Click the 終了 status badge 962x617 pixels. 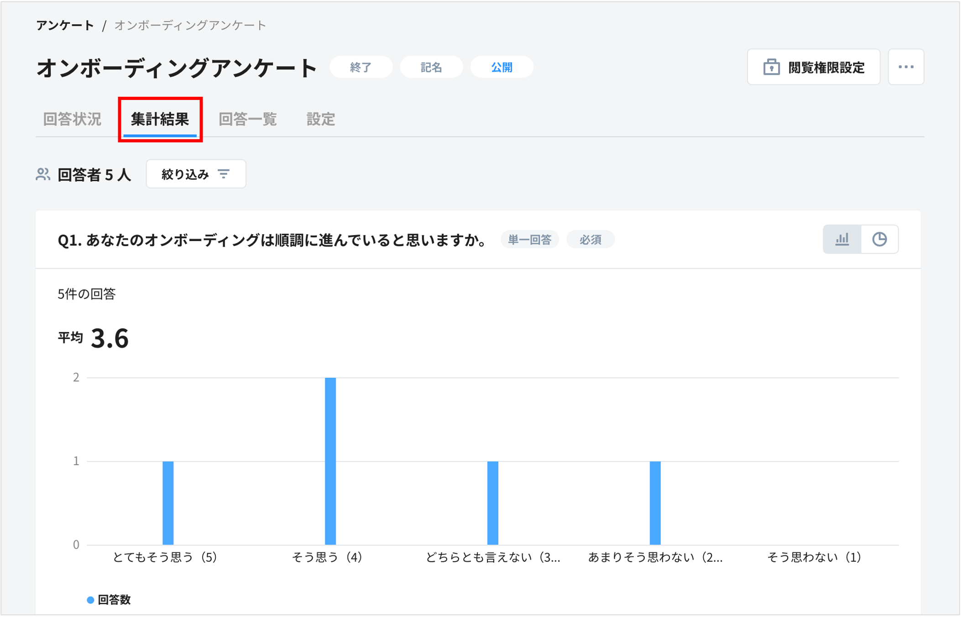point(361,67)
